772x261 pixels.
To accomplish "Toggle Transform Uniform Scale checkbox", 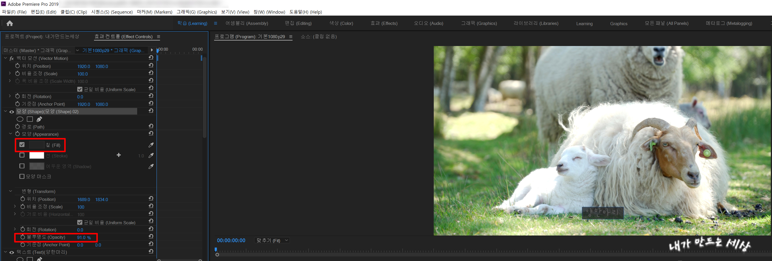I will pyautogui.click(x=80, y=222).
